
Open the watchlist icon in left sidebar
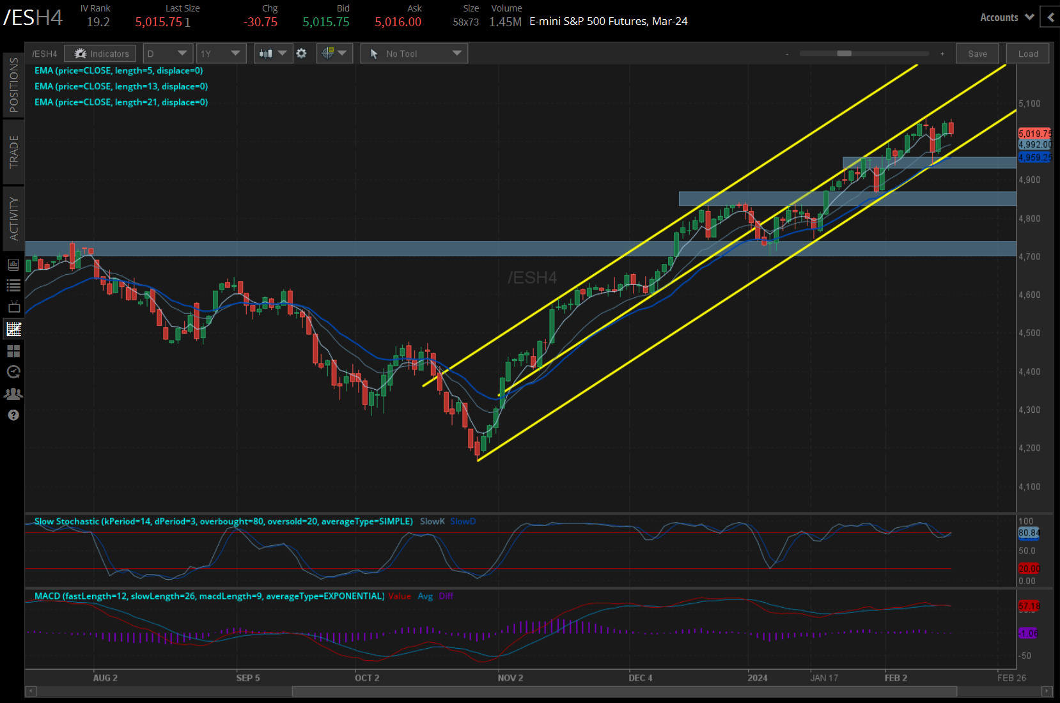point(13,284)
